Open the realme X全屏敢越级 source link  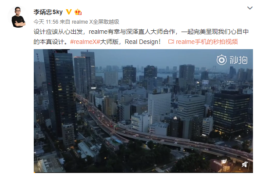pyautogui.click(x=95, y=22)
